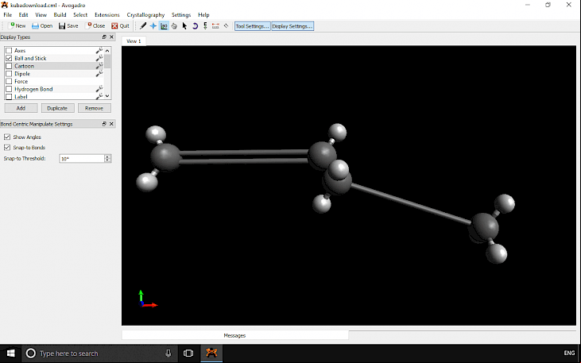581x363 pixels.
Task: Open settings wrench for Dipole display
Action: pos(99,74)
